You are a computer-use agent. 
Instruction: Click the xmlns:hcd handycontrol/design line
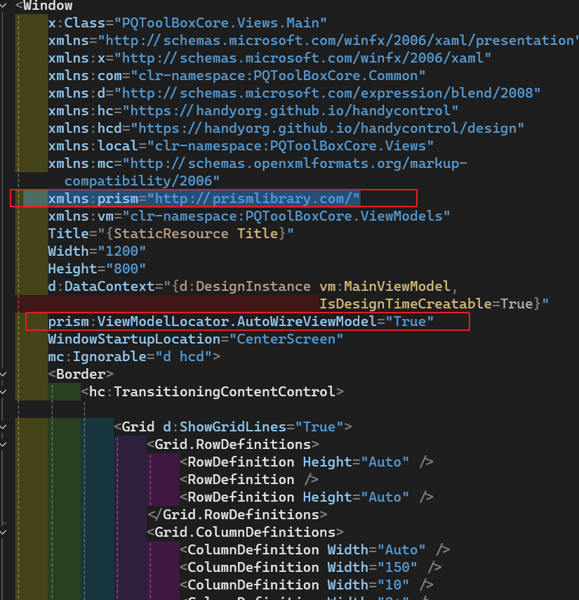(286, 129)
